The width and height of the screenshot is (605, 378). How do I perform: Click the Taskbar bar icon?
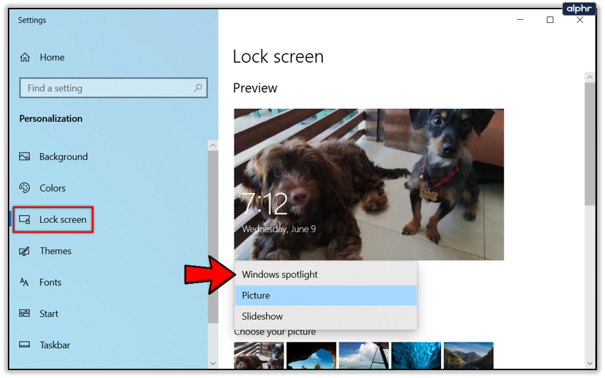[x=25, y=345]
